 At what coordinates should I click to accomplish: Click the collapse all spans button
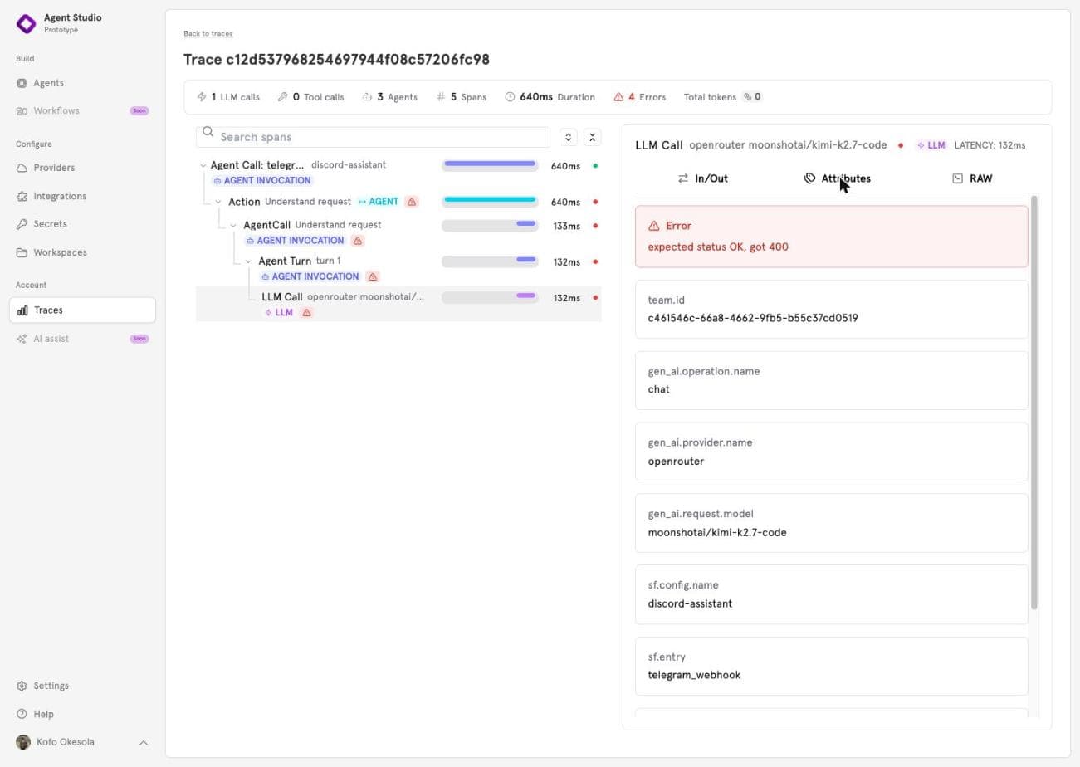tap(592, 137)
